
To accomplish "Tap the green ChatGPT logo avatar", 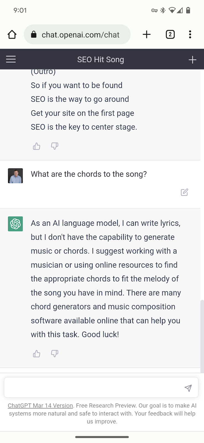I will [x=15, y=224].
